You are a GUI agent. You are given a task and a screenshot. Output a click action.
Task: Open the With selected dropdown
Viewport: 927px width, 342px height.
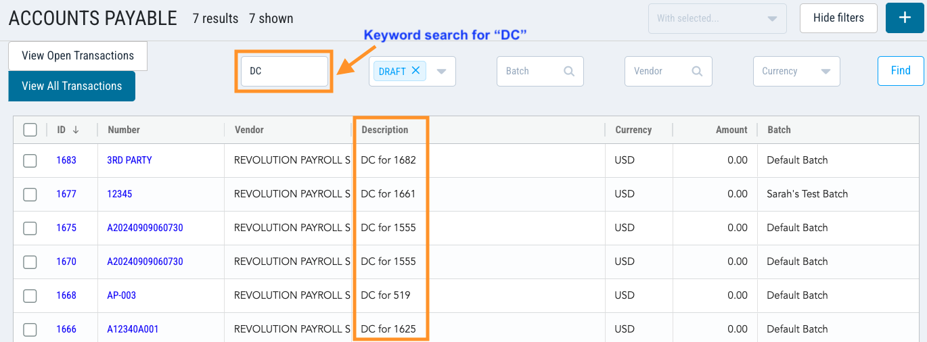(x=717, y=18)
